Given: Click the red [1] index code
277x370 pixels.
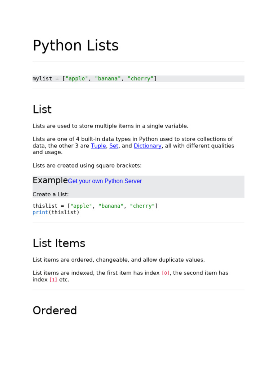Looking at the screenshot, I should pyautogui.click(x=53, y=280).
